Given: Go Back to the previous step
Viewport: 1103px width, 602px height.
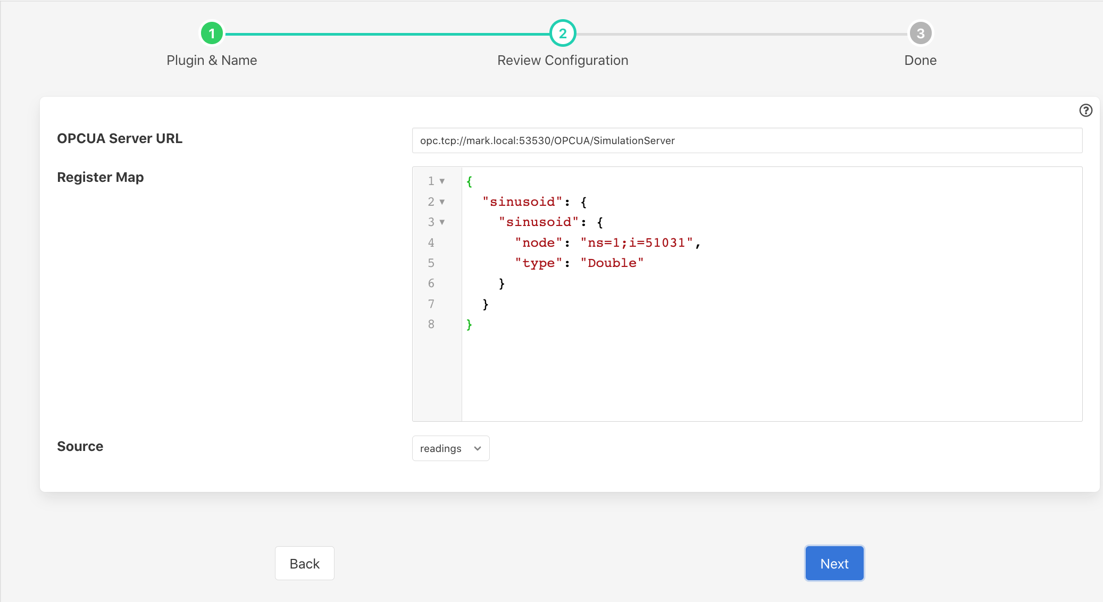Looking at the screenshot, I should click(x=305, y=563).
